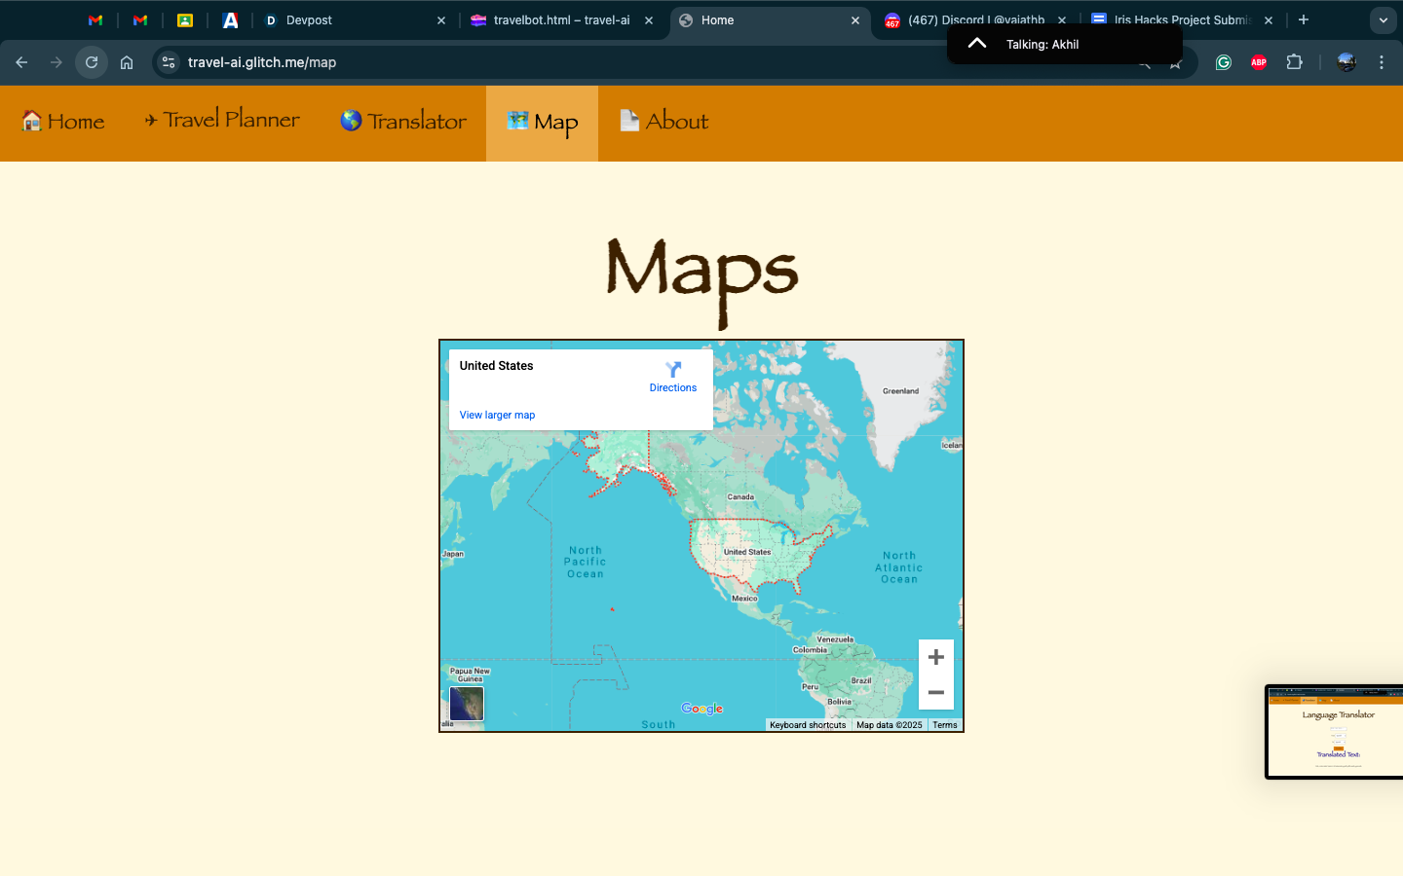Open a new browser tab
The width and height of the screenshot is (1403, 876).
[x=1304, y=19]
